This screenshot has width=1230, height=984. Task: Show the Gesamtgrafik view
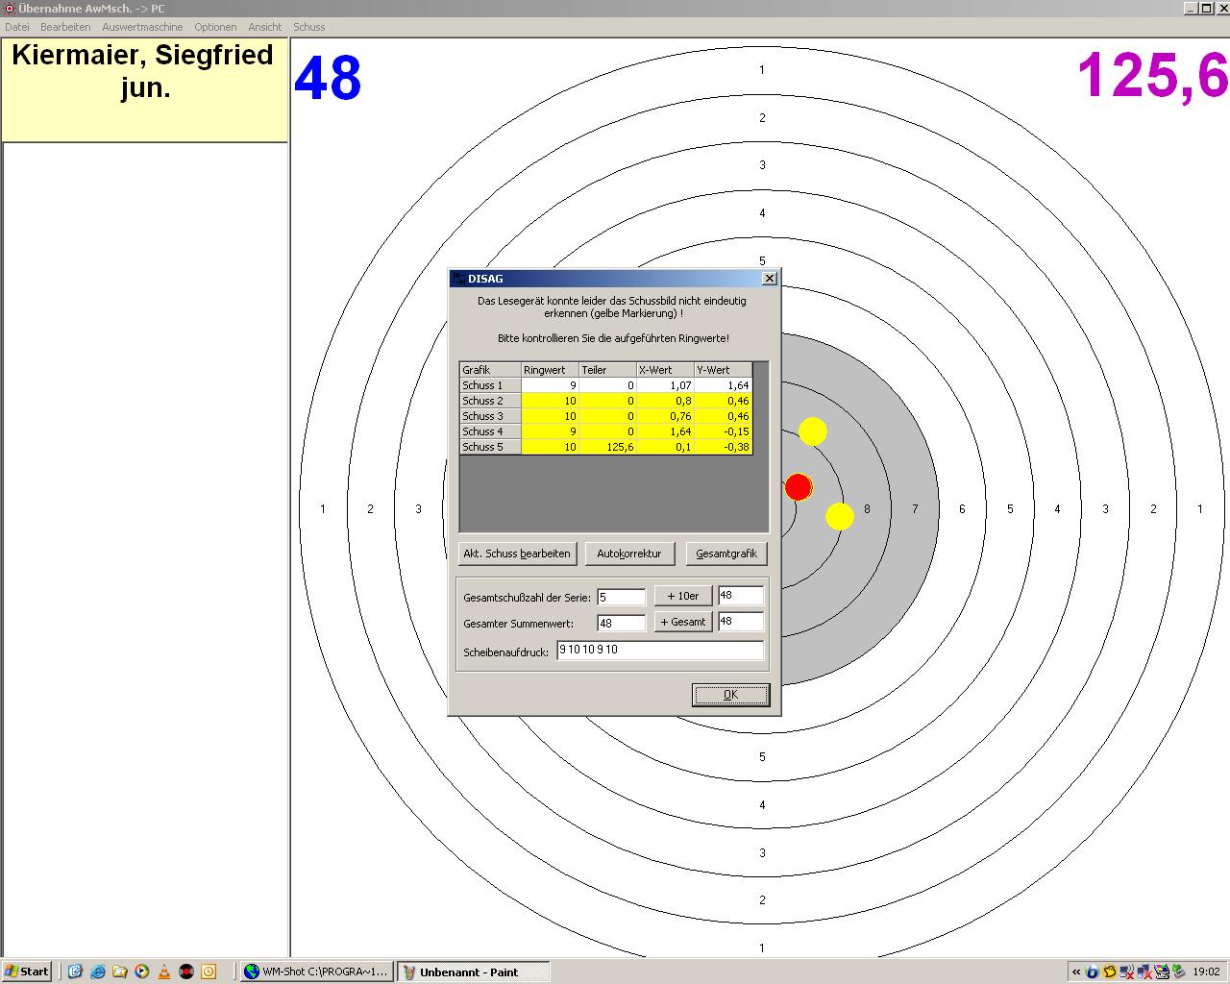click(x=726, y=553)
